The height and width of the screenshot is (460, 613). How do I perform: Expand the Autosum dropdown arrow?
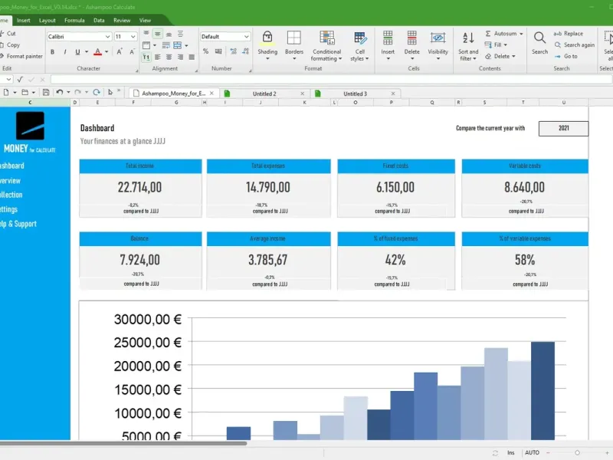[521, 34]
